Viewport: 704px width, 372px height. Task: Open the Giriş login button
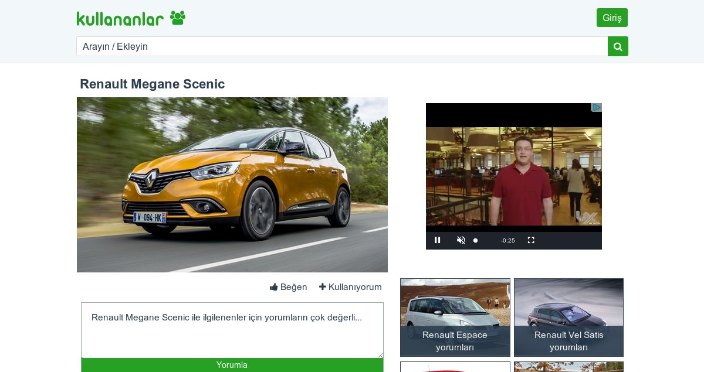612,18
